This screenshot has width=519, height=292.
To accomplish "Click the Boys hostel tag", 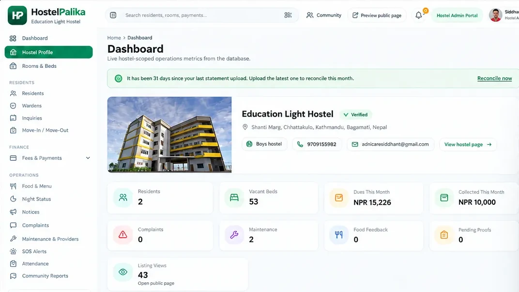I will pos(264,144).
